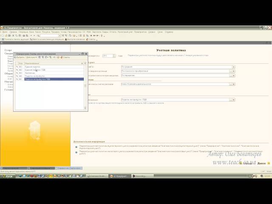Switch to 1С Предприятие taskbar button
This screenshot has width=272, height=204.
click(x=120, y=176)
